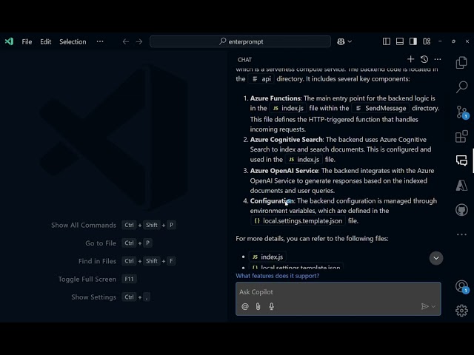Open the Azure view icon
The height and width of the screenshot is (355, 474).
(461, 185)
